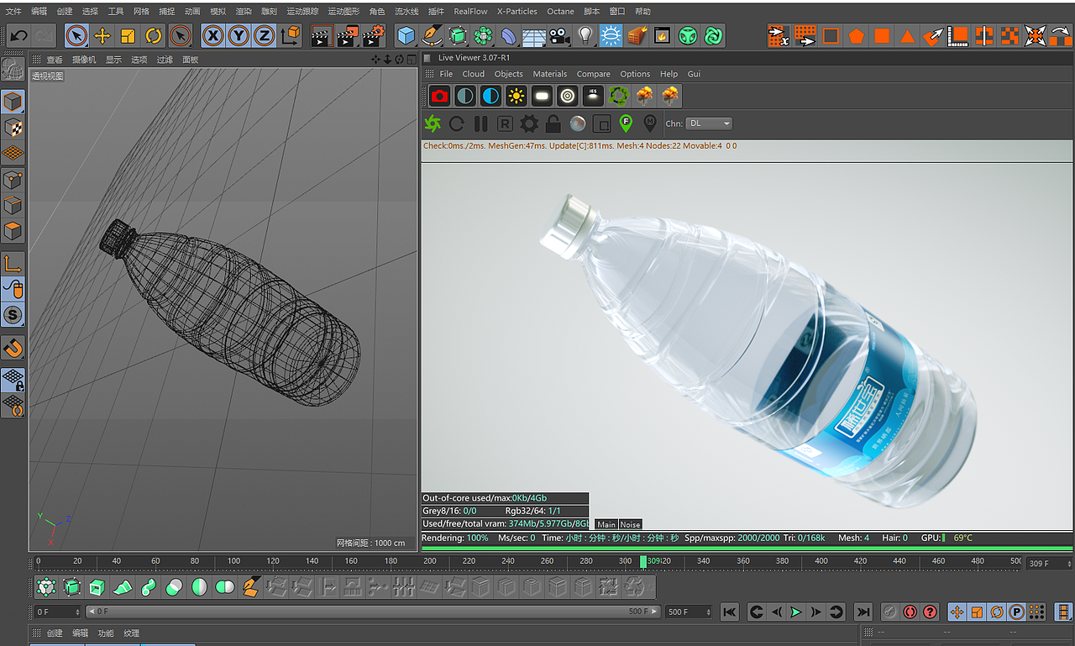The image size is (1075, 646).
Task: Jump to the end of animation
Action: [x=863, y=612]
